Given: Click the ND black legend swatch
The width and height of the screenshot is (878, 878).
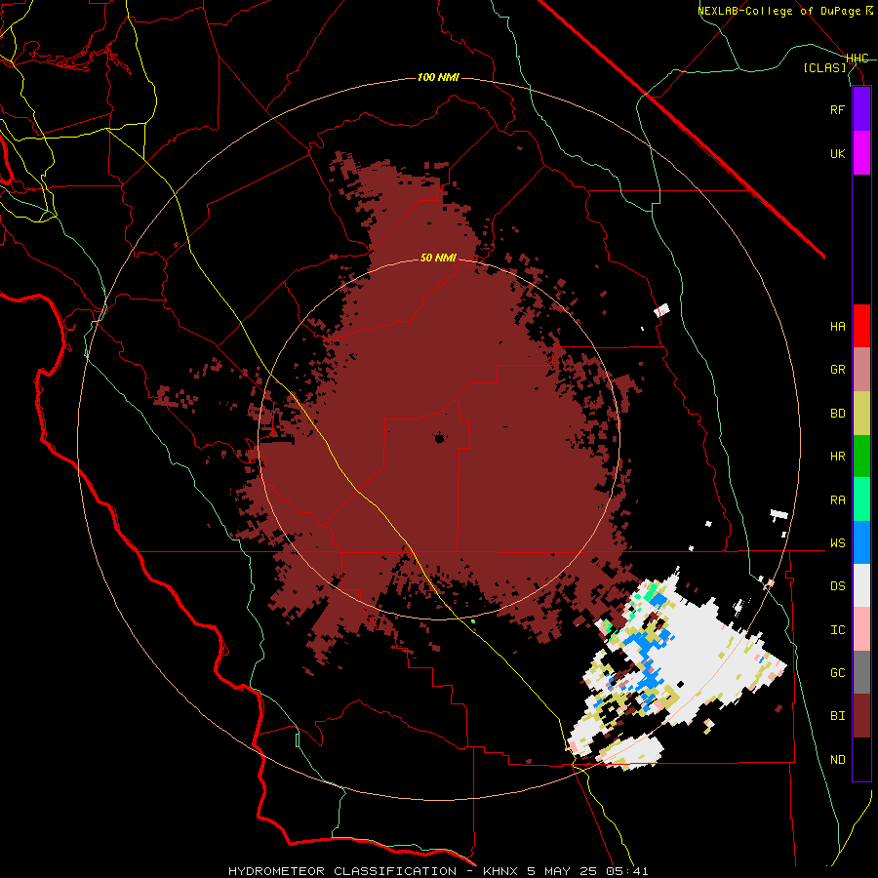Looking at the screenshot, I should pyautogui.click(x=861, y=759).
